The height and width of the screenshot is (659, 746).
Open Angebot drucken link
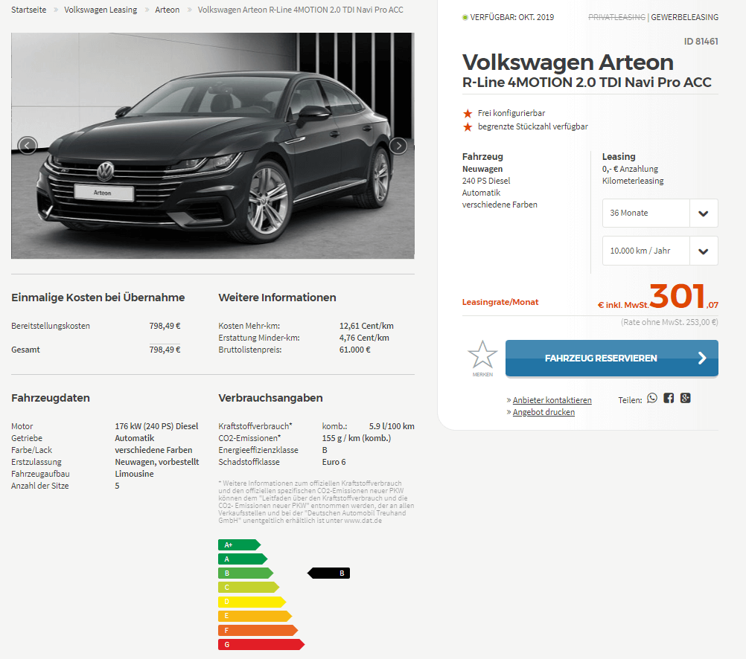pos(543,412)
